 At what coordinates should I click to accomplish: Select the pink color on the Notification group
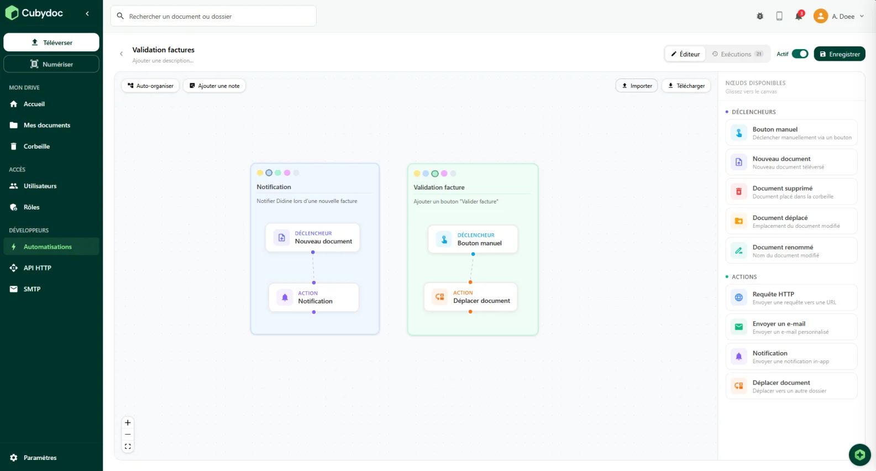(x=287, y=172)
